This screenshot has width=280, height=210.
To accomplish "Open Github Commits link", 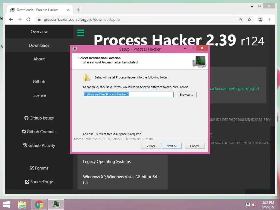I will click(39, 132).
